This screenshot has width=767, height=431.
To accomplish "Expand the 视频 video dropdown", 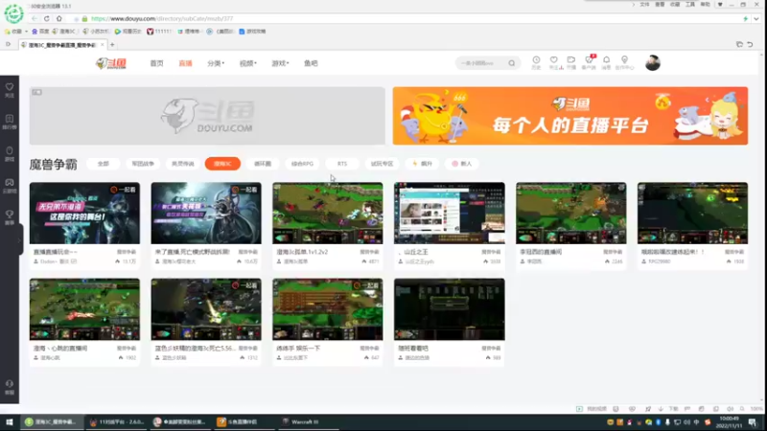I will tap(248, 63).
